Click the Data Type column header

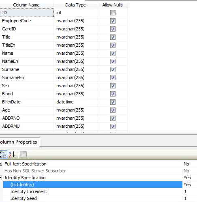point(75,5)
